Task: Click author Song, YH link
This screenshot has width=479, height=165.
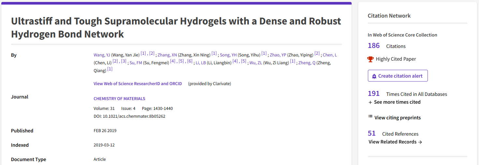Action: pyautogui.click(x=228, y=55)
